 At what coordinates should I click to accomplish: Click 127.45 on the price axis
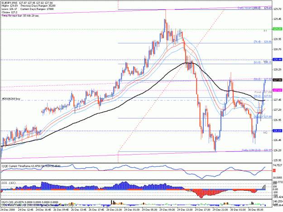(x=278, y=100)
